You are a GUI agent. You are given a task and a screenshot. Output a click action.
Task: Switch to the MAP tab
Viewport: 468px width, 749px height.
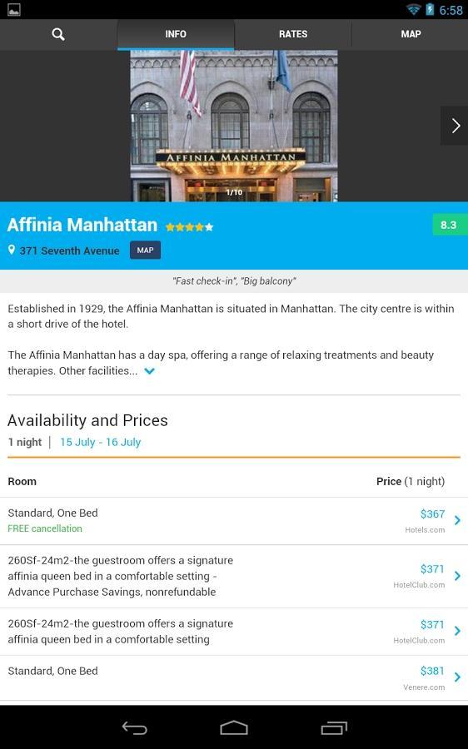tap(411, 34)
